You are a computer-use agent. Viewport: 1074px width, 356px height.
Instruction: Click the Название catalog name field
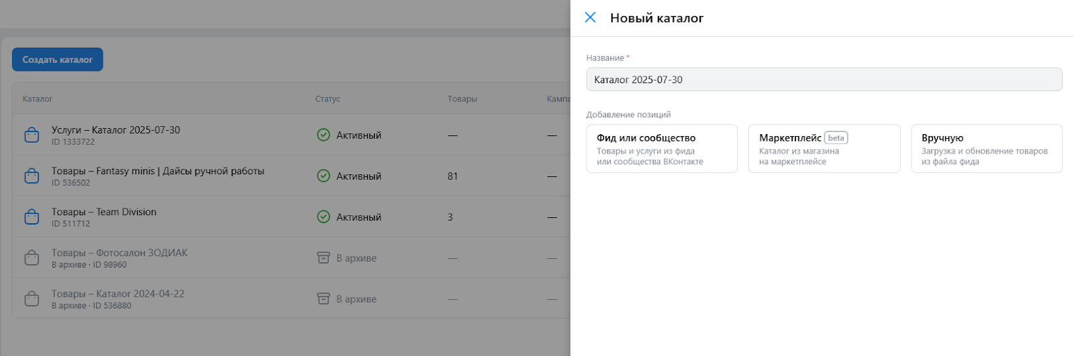824,80
